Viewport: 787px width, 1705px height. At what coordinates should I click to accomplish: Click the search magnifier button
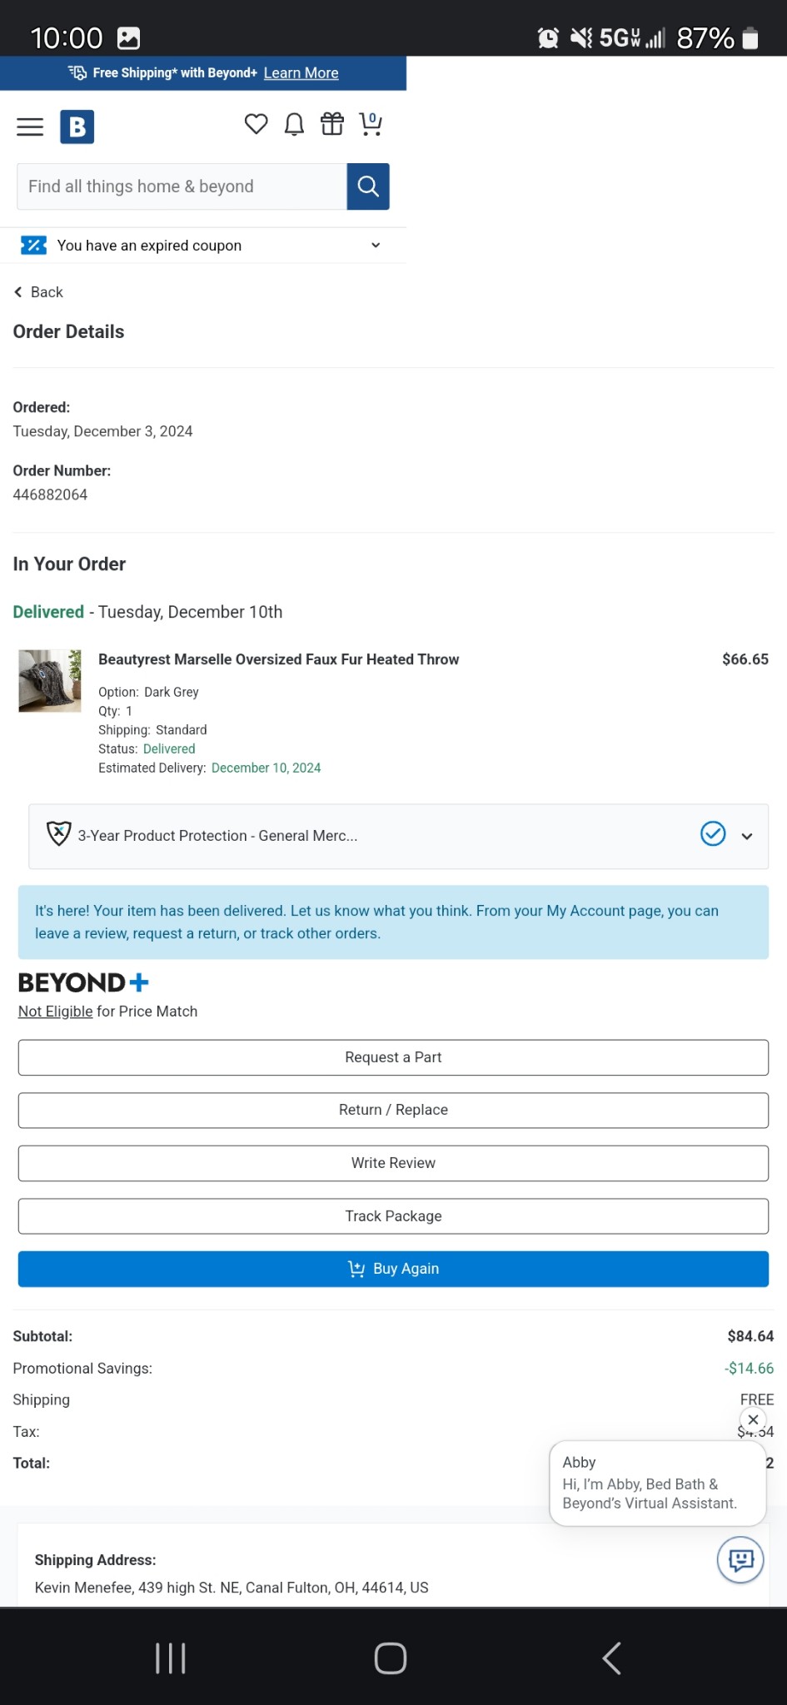368,186
